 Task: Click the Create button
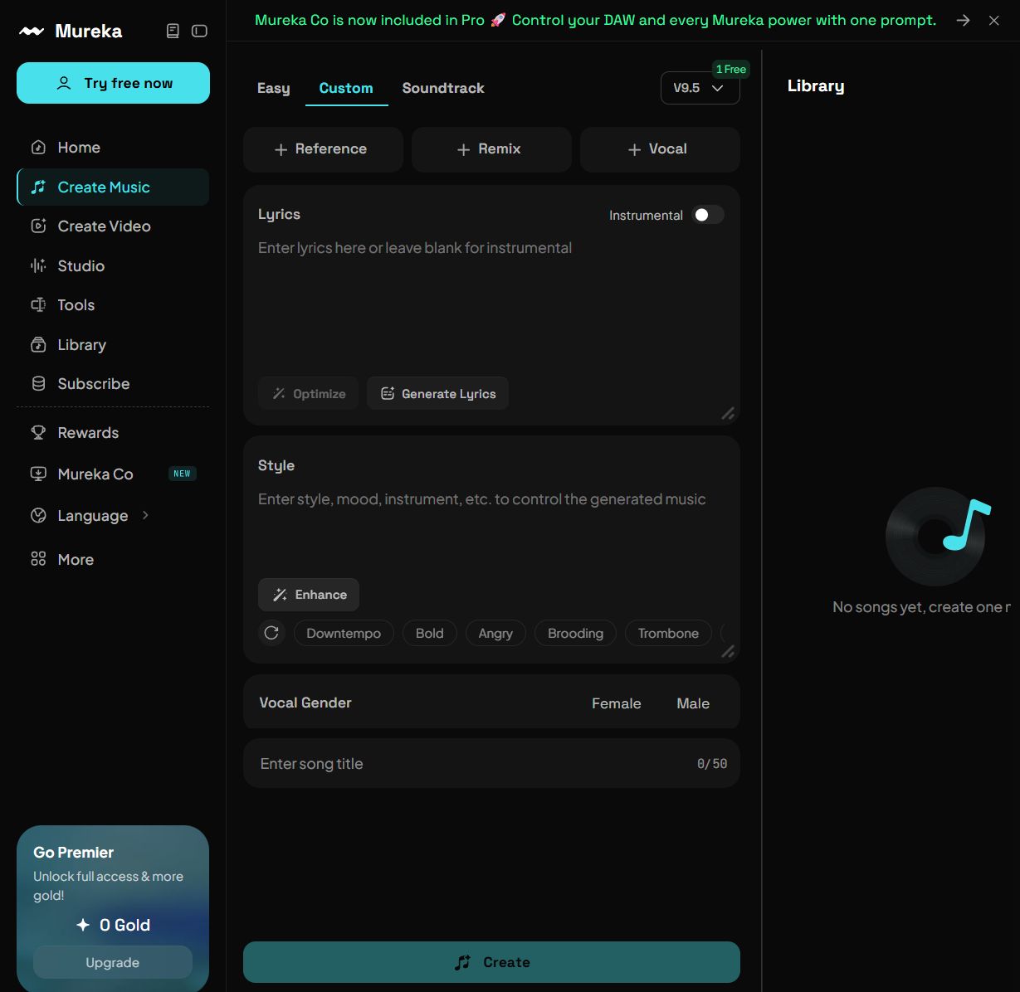click(x=491, y=962)
